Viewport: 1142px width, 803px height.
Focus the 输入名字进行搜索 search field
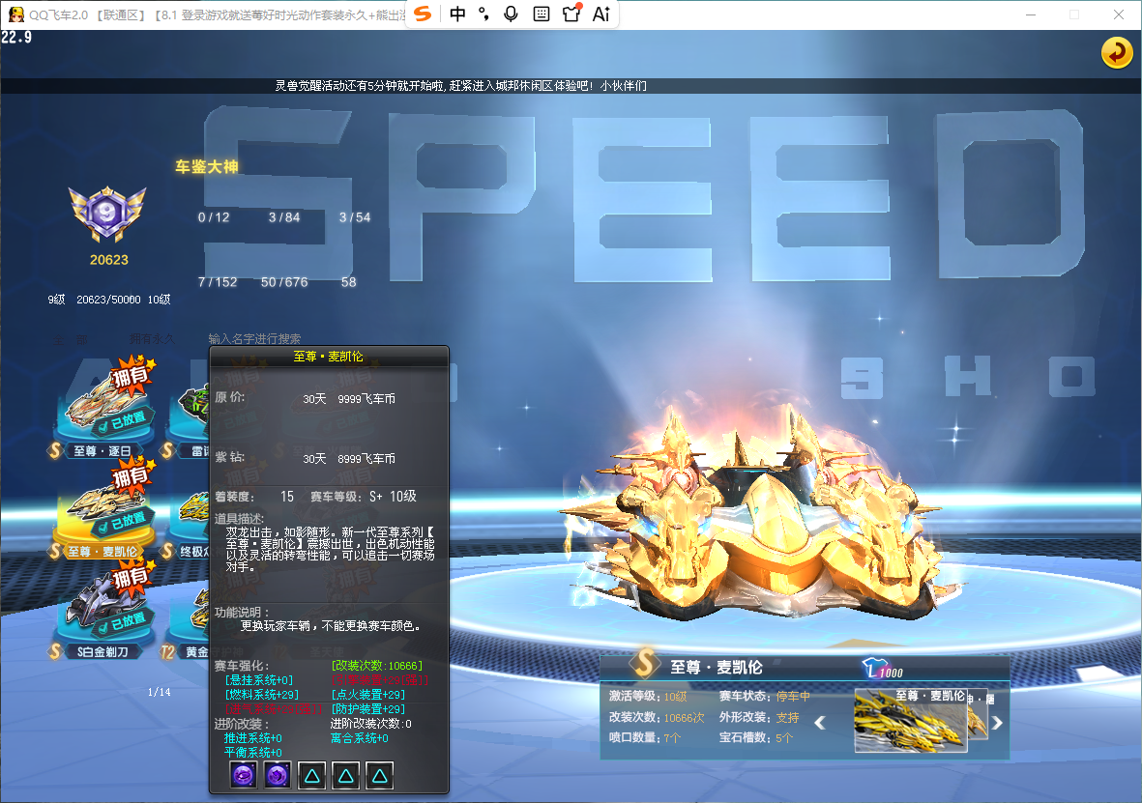point(255,338)
